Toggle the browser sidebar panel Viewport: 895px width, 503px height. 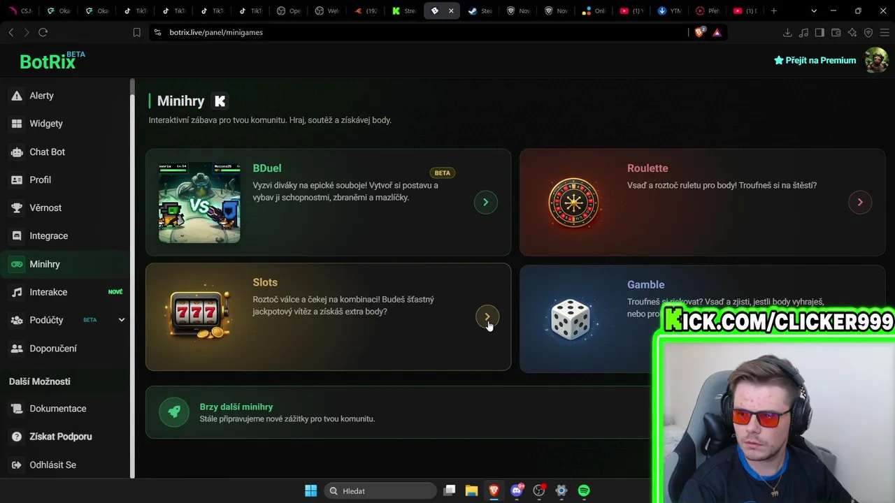coord(819,32)
